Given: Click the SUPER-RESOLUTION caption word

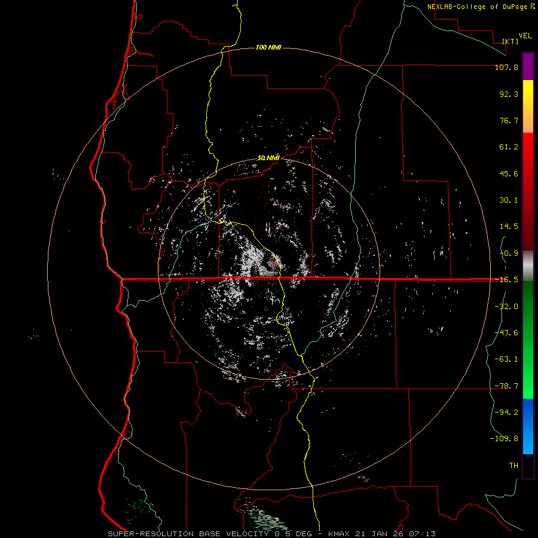Looking at the screenshot, I should (x=151, y=534).
